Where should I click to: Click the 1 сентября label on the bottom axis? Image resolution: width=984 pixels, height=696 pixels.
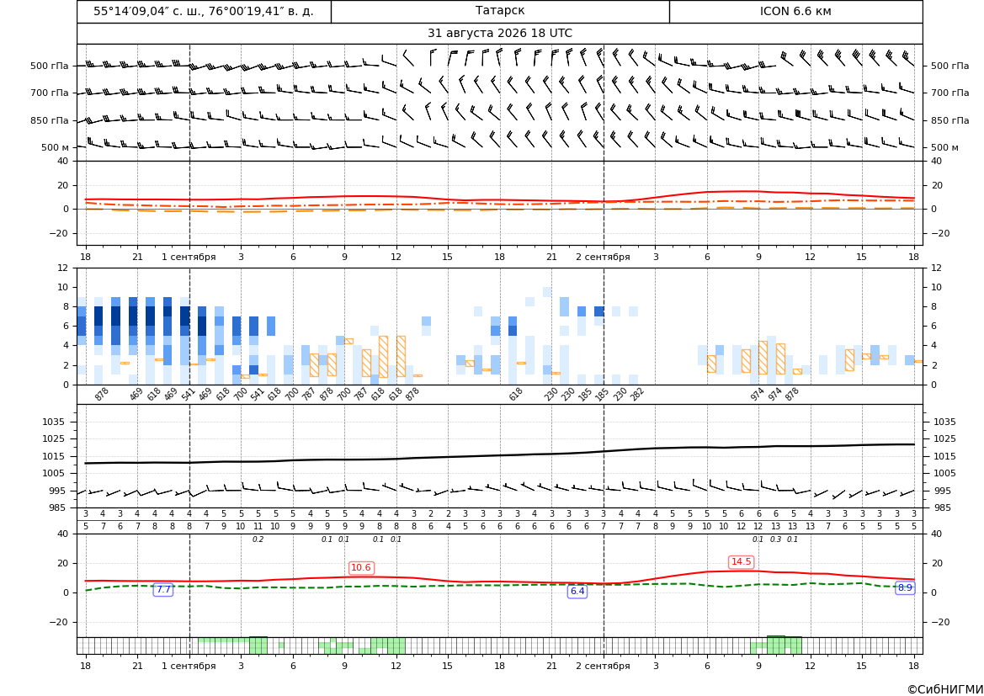[189, 666]
